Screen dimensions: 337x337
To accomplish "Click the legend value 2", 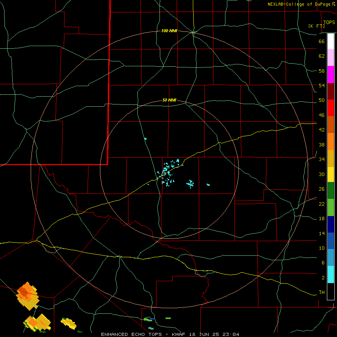I will pos(323,278).
